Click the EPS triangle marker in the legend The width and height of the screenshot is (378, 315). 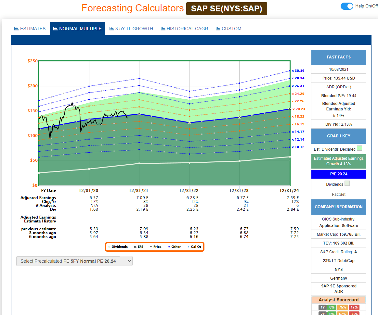[x=135, y=247]
